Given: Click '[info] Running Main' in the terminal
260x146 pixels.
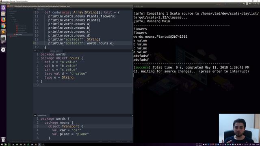Looking at the screenshot, I should pos(152,21).
